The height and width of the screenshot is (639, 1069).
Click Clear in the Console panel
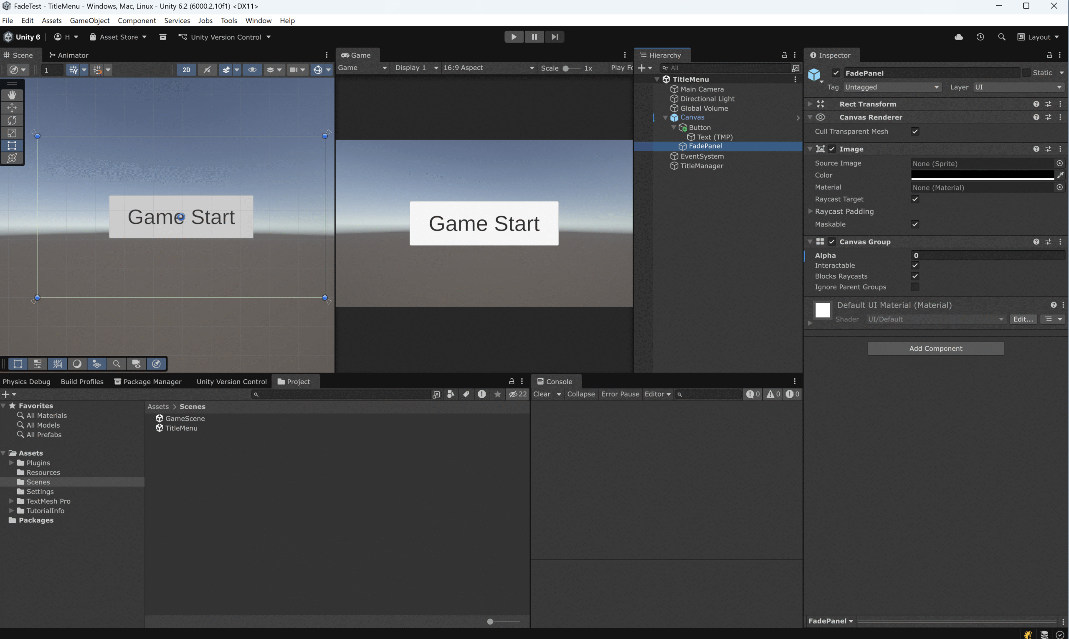542,394
